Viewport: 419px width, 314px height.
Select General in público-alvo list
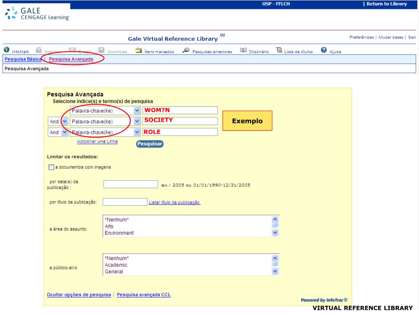pos(114,271)
